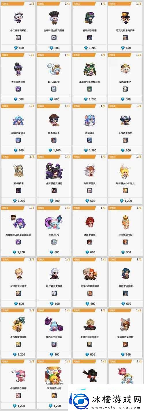This screenshot has width=144, height=411.
Task: Buy 咖啡屋女仆卡洛儿 for 1,200 gems
Action: [126, 201]
